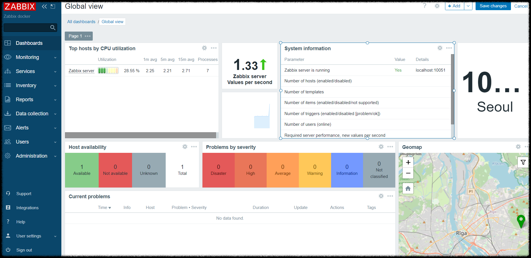Open the Monitoring menu section
531x258 pixels.
pos(31,57)
